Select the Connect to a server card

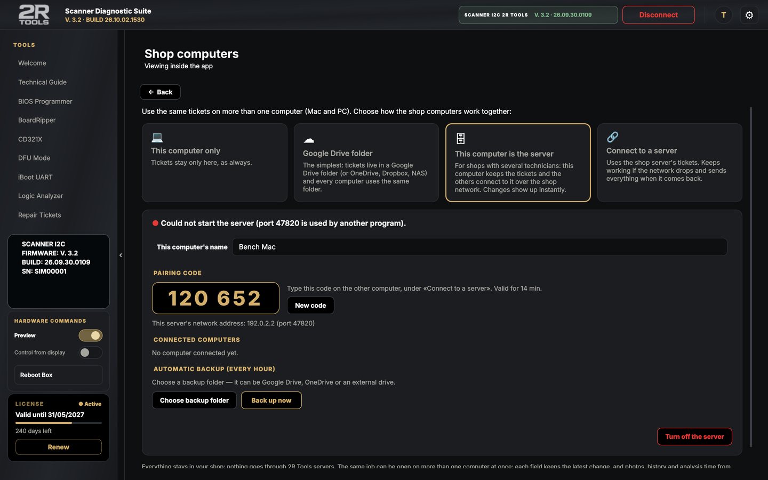(670, 163)
